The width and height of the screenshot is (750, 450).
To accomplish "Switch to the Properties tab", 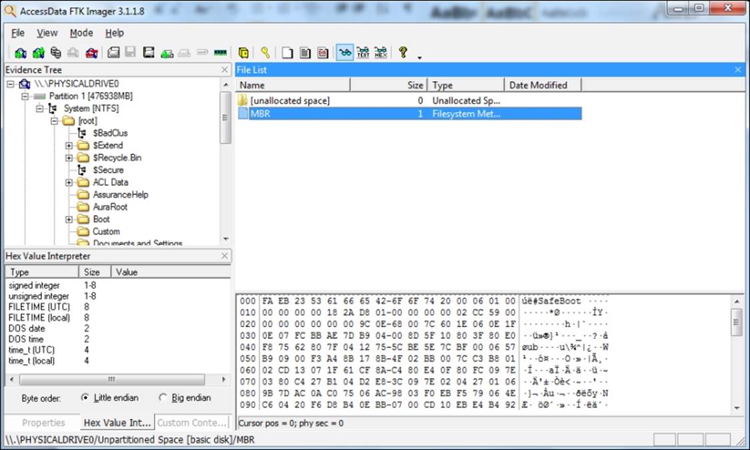I will tap(43, 423).
